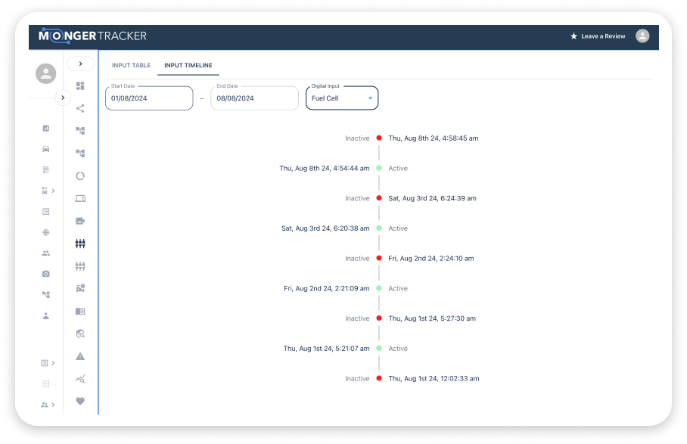Select the vehicle fleet icon in the sidebar
Screen dimensions: 687x444
click(45, 149)
